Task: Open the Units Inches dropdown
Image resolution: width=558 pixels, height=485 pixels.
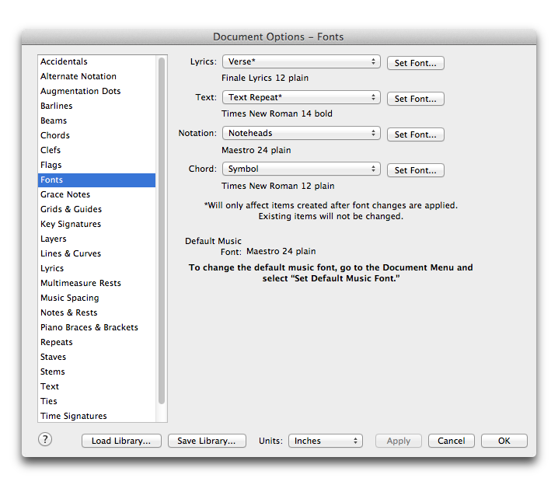Action: pyautogui.click(x=326, y=441)
